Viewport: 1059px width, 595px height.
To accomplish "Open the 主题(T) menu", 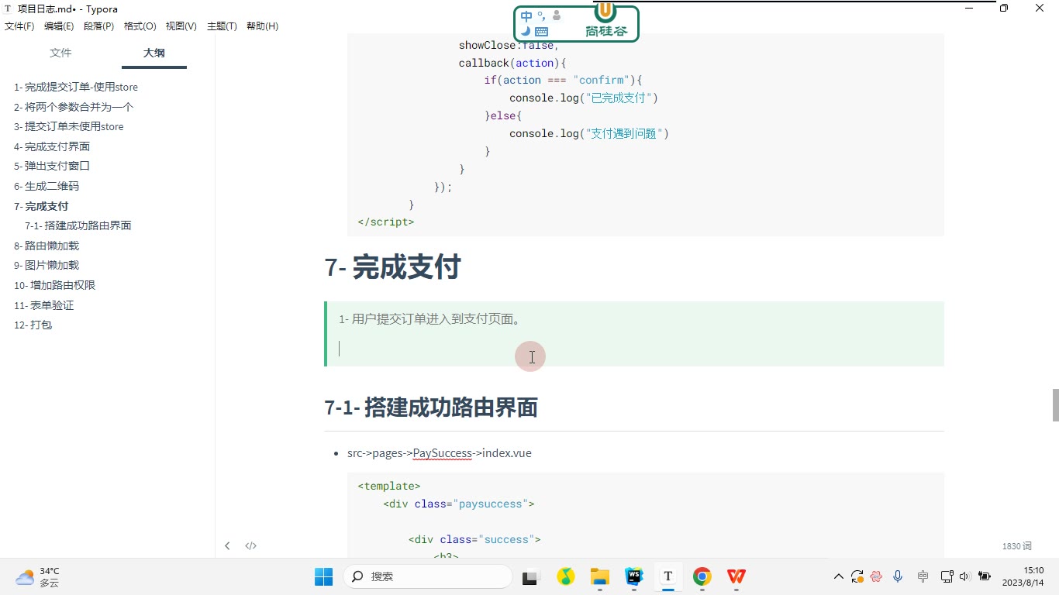I will pos(222,26).
